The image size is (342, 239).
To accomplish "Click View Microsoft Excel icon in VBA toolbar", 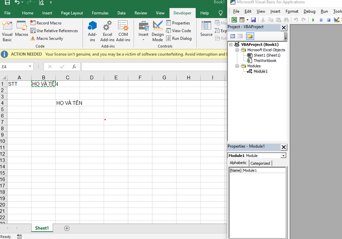I will click(234, 20).
